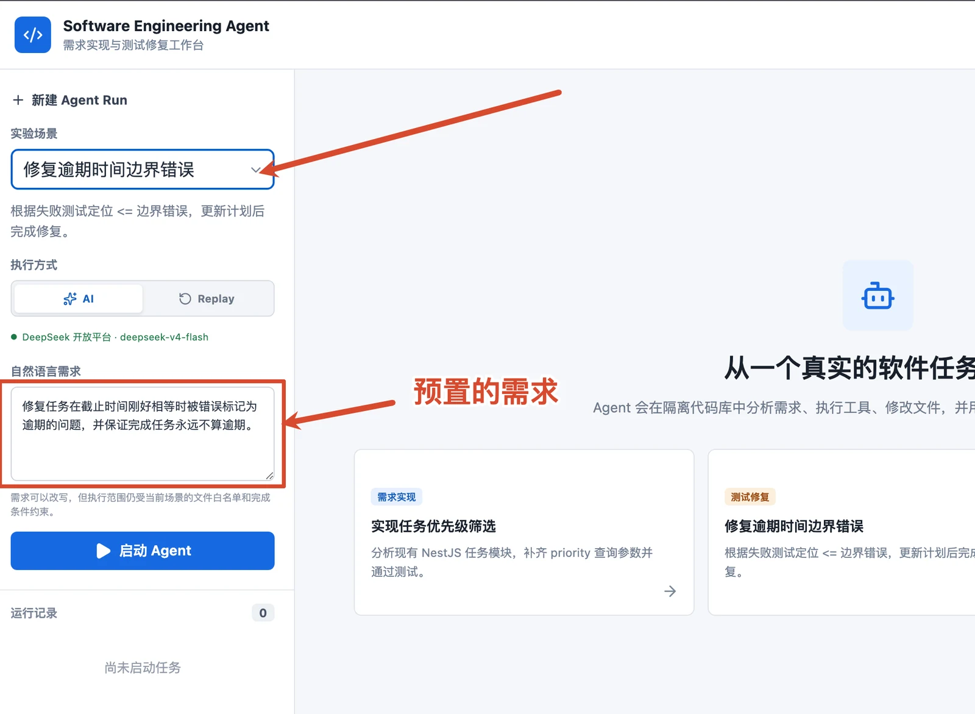Focus the 自然语言需求 text area
Image resolution: width=975 pixels, height=714 pixels.
point(143,434)
